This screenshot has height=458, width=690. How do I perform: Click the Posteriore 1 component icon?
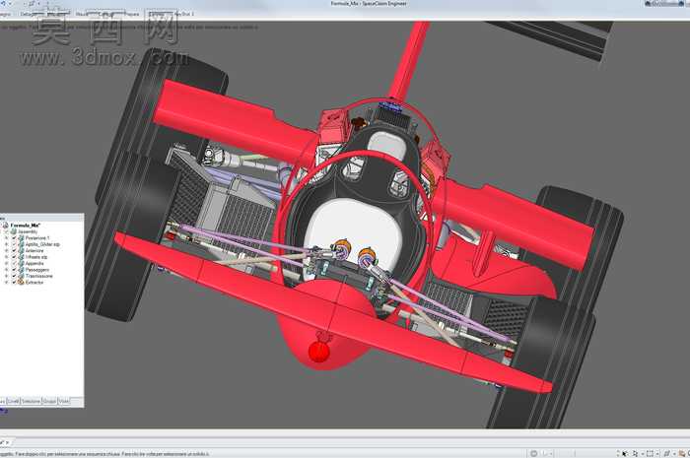click(21, 237)
